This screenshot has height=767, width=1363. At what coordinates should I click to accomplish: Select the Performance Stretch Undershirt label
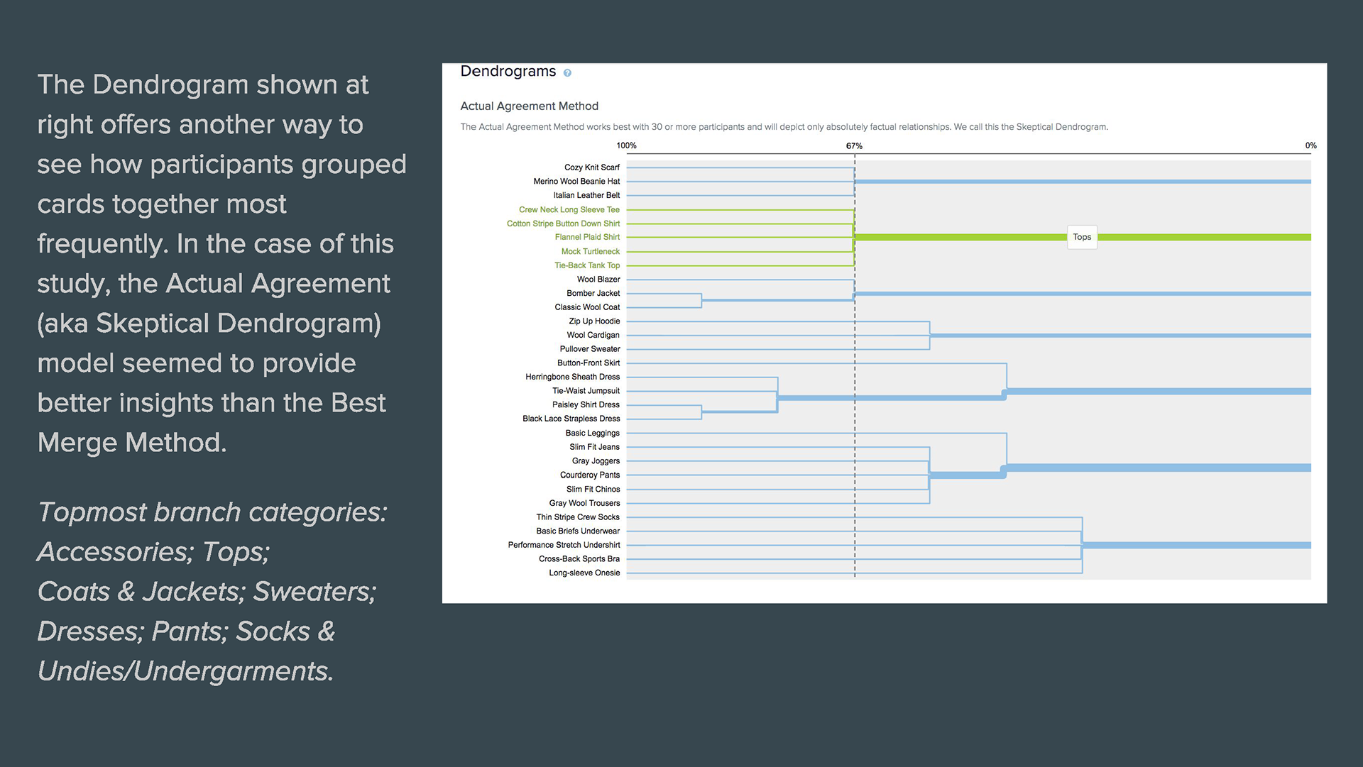(564, 545)
